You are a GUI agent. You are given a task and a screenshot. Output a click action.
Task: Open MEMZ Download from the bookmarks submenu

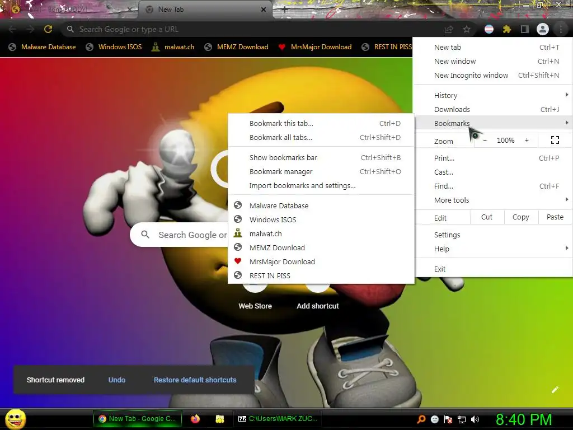(x=321, y=247)
